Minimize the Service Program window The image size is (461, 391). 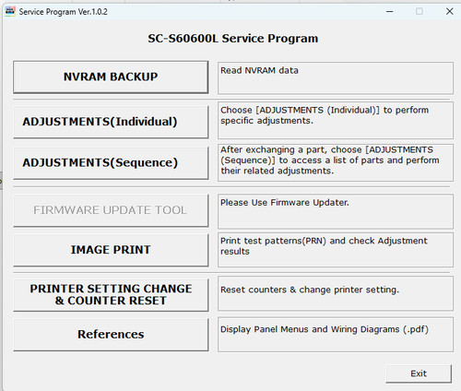pyautogui.click(x=390, y=12)
